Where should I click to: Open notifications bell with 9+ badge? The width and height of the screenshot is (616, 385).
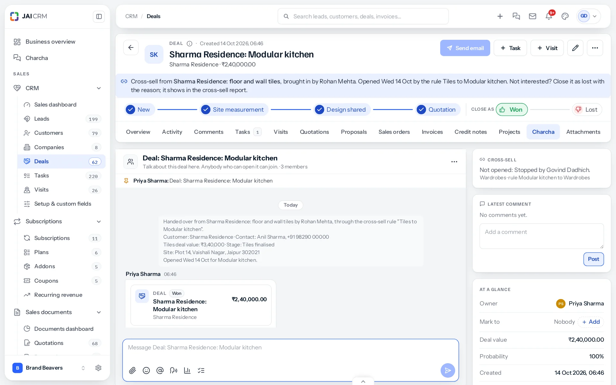549,16
